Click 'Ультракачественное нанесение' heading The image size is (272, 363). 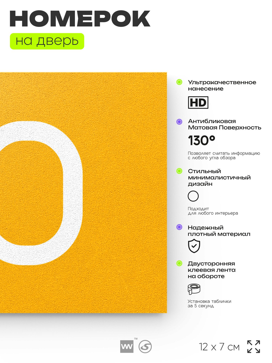click(x=222, y=86)
